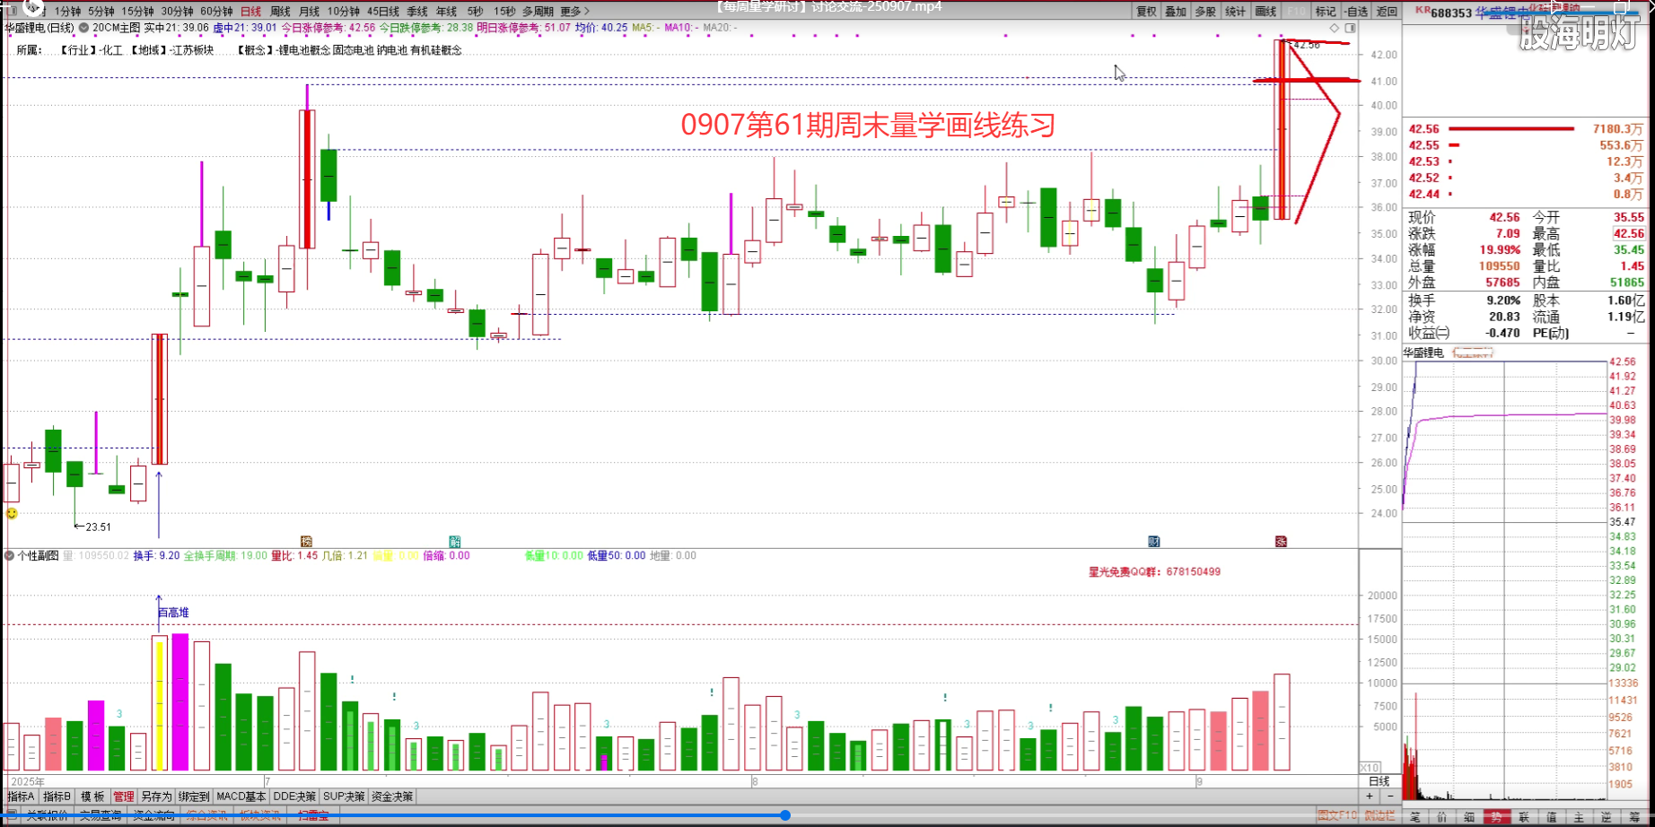Click the diamond icon above the price axis

click(x=1335, y=28)
